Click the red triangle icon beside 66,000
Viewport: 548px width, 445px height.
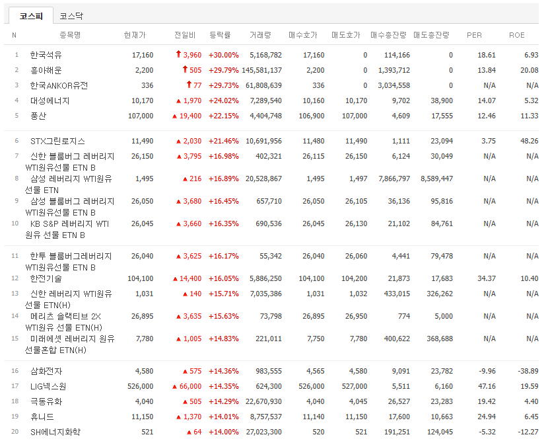(174, 387)
